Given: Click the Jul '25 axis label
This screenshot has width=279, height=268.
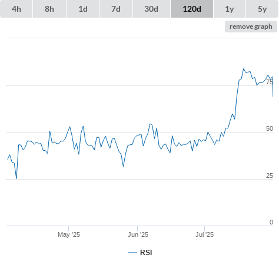Looking at the screenshot, I should 204,234.
